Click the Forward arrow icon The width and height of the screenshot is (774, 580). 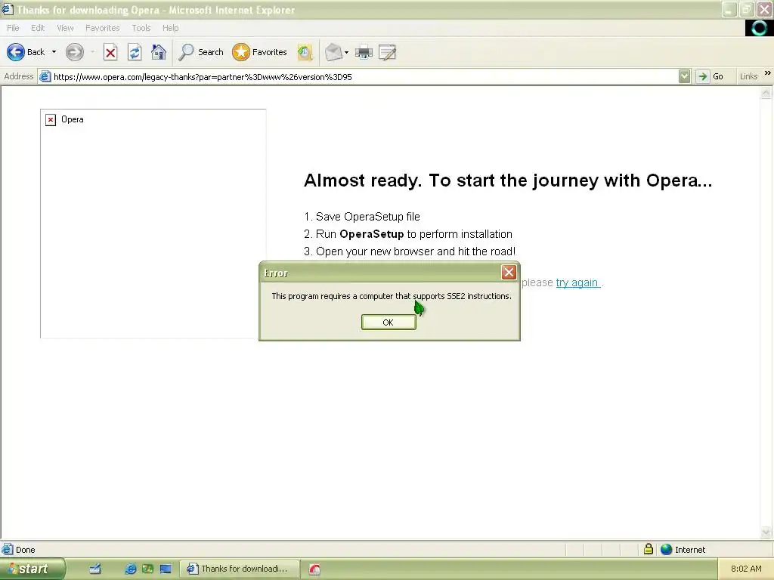(75, 52)
